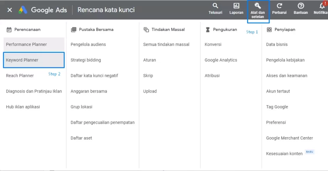Open Google Analytics entry
Image resolution: width=328 pixels, height=171 pixels.
(221, 60)
